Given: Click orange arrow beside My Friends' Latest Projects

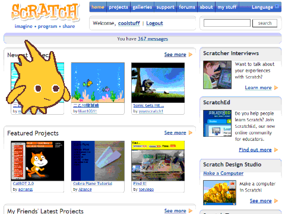Looking at the screenshot, I should pyautogui.click(x=191, y=210).
